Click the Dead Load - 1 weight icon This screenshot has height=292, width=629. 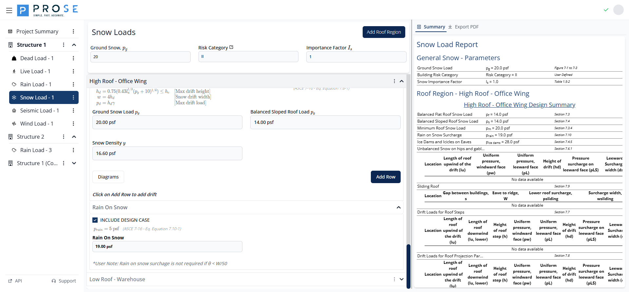14,58
